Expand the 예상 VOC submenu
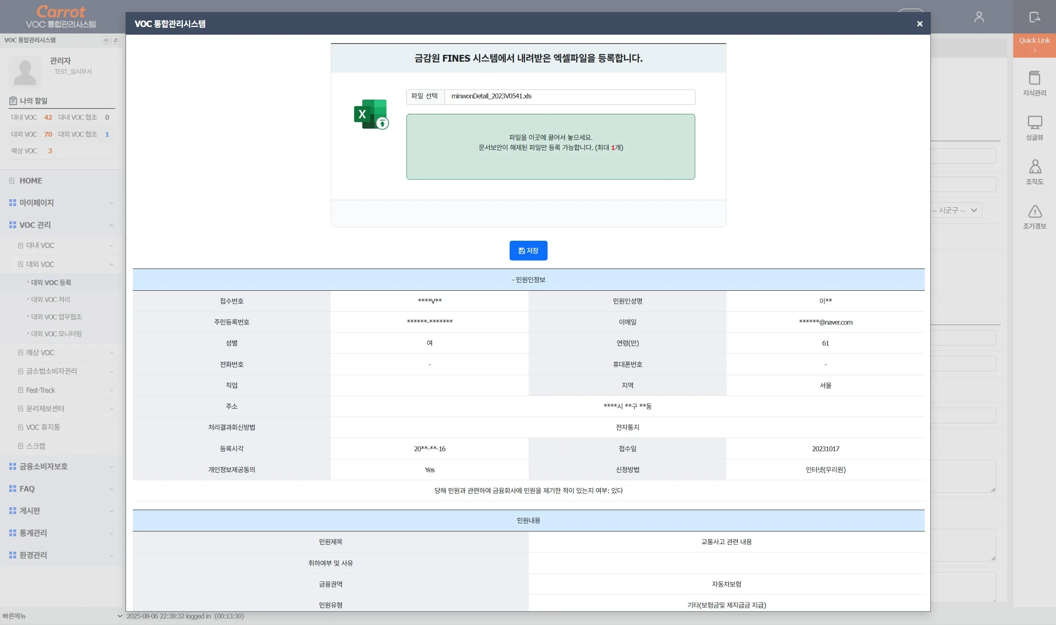Viewport: 1056px width, 625px height. [61, 352]
